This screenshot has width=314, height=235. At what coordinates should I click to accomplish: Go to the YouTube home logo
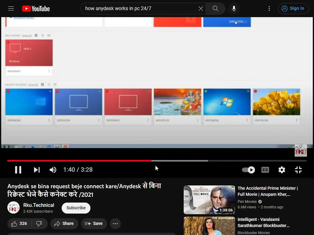click(x=36, y=9)
